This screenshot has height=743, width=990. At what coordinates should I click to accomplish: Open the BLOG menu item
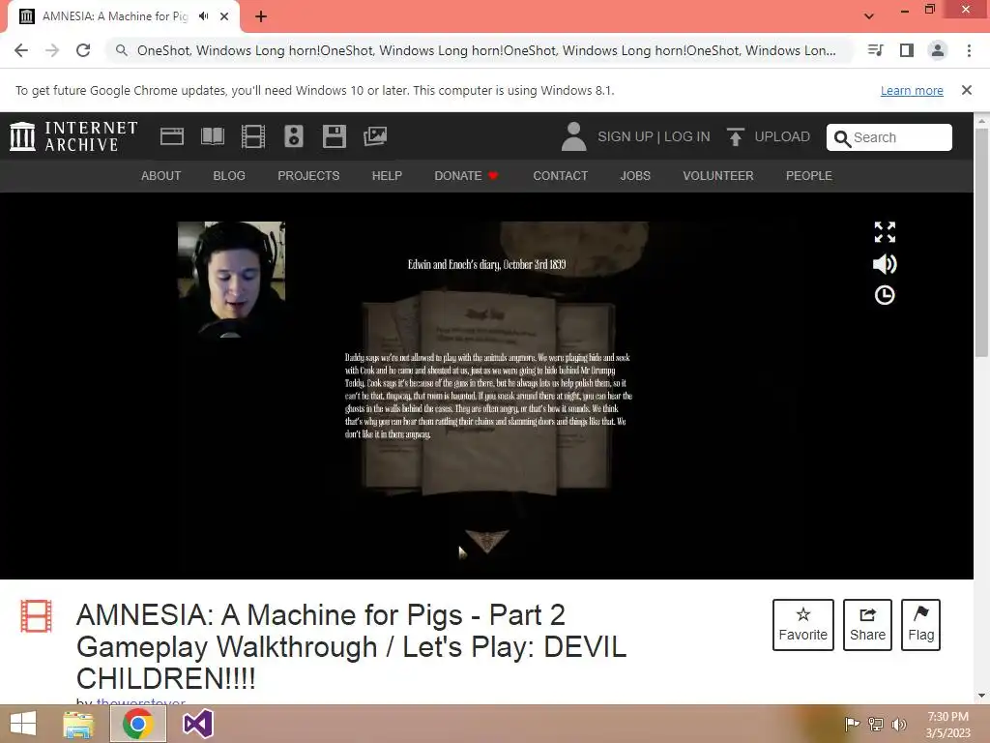coord(229,176)
